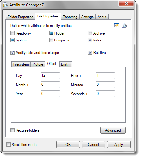Open the About tab
Image resolution: width=141 pixels, height=158 pixels.
pos(102,17)
